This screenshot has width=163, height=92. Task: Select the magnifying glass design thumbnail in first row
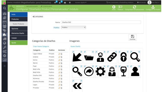click(135, 57)
